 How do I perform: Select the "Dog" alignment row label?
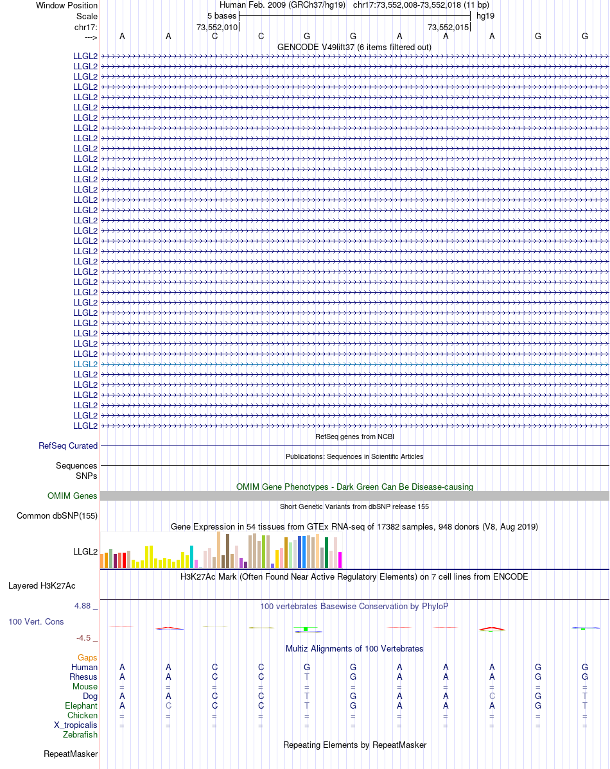91,696
